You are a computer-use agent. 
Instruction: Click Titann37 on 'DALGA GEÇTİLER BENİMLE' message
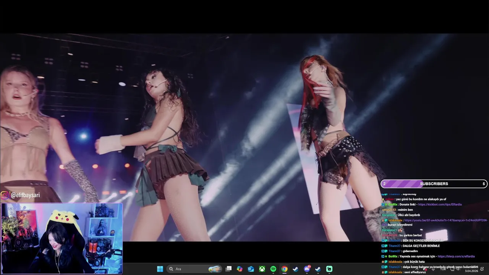click(394, 246)
